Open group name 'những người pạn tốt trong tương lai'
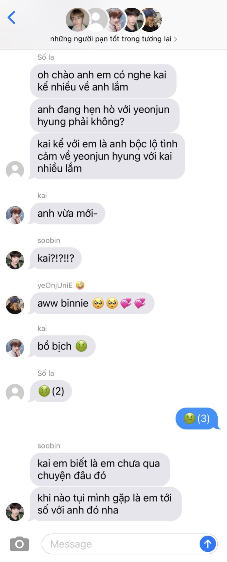This screenshot has width=227, height=562. point(110,39)
